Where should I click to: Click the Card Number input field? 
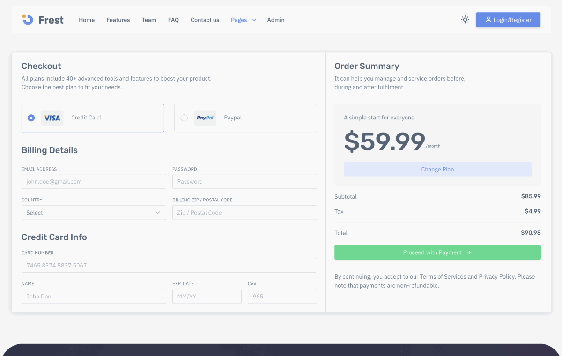click(169, 265)
